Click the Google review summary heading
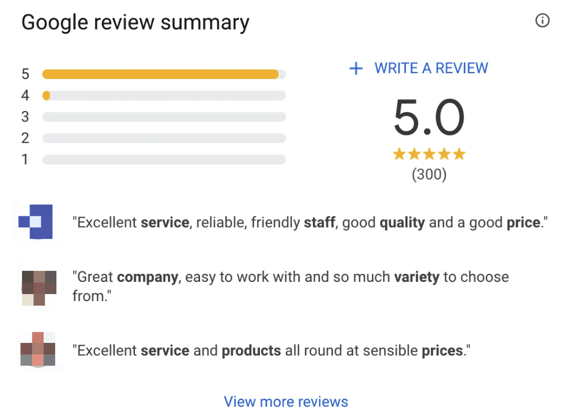The image size is (571, 415). (135, 23)
